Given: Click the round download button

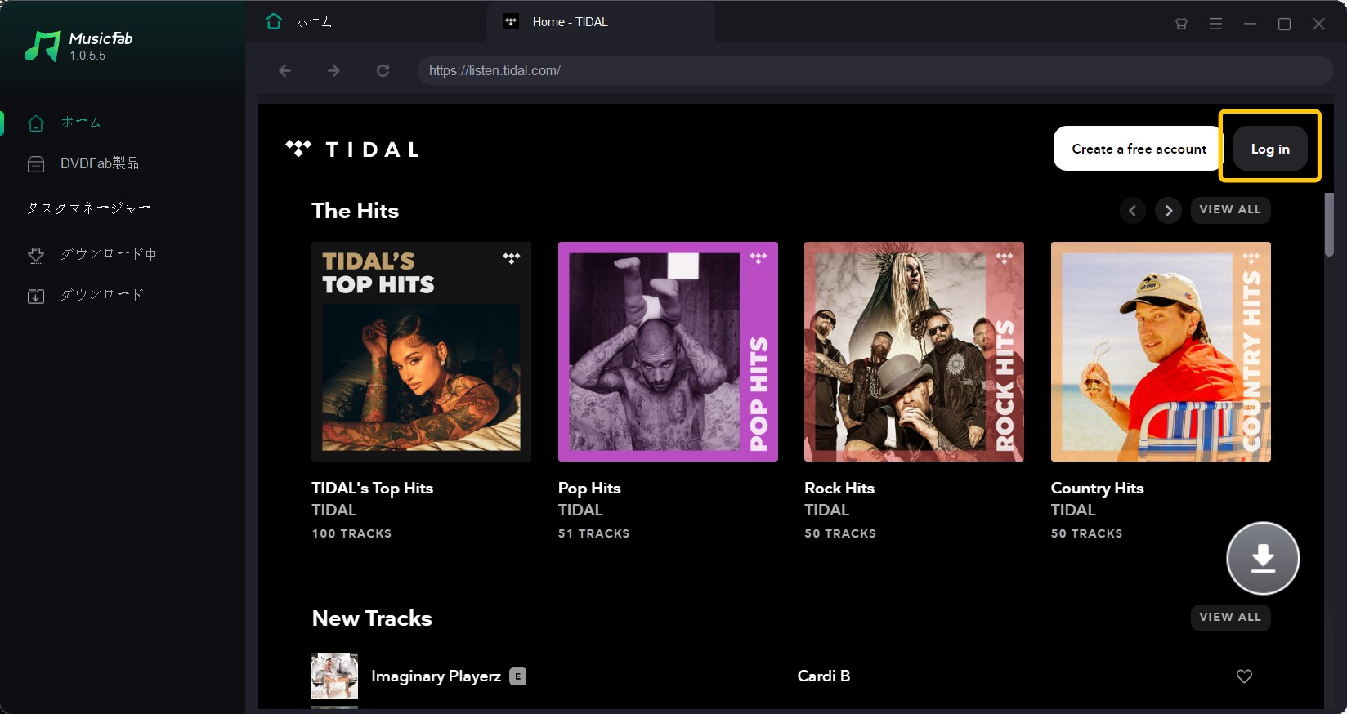Looking at the screenshot, I should [x=1263, y=558].
